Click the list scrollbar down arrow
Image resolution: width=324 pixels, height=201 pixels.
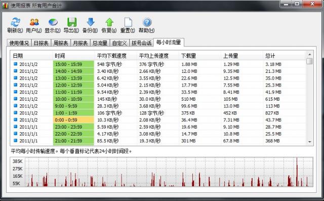pos(309,142)
